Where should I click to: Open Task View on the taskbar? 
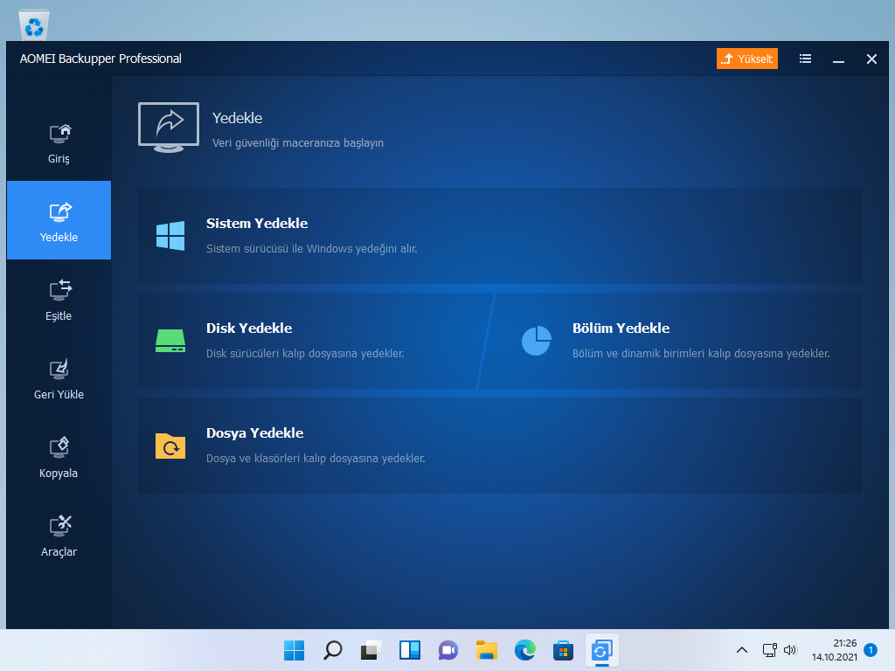coord(371,650)
